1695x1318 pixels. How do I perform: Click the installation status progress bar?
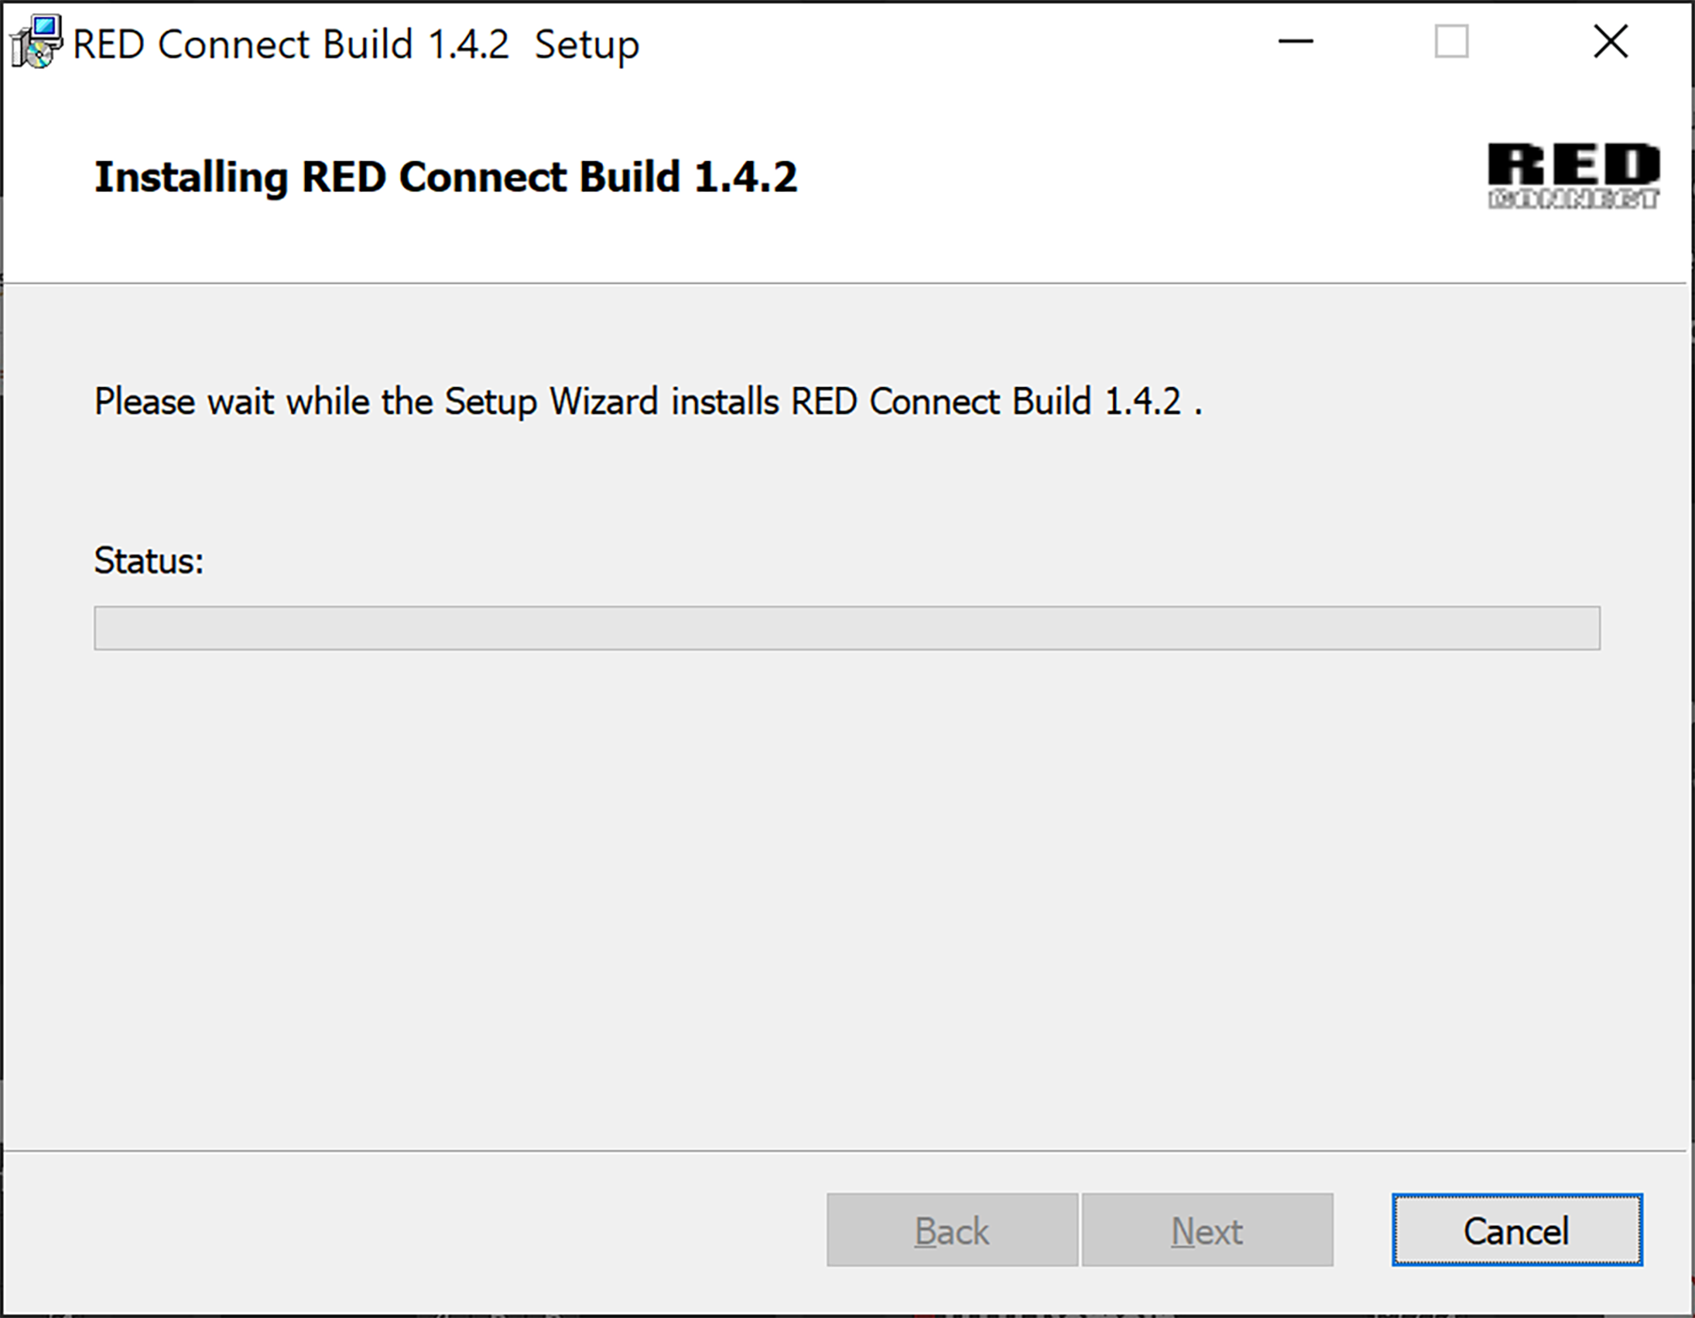pos(847,628)
